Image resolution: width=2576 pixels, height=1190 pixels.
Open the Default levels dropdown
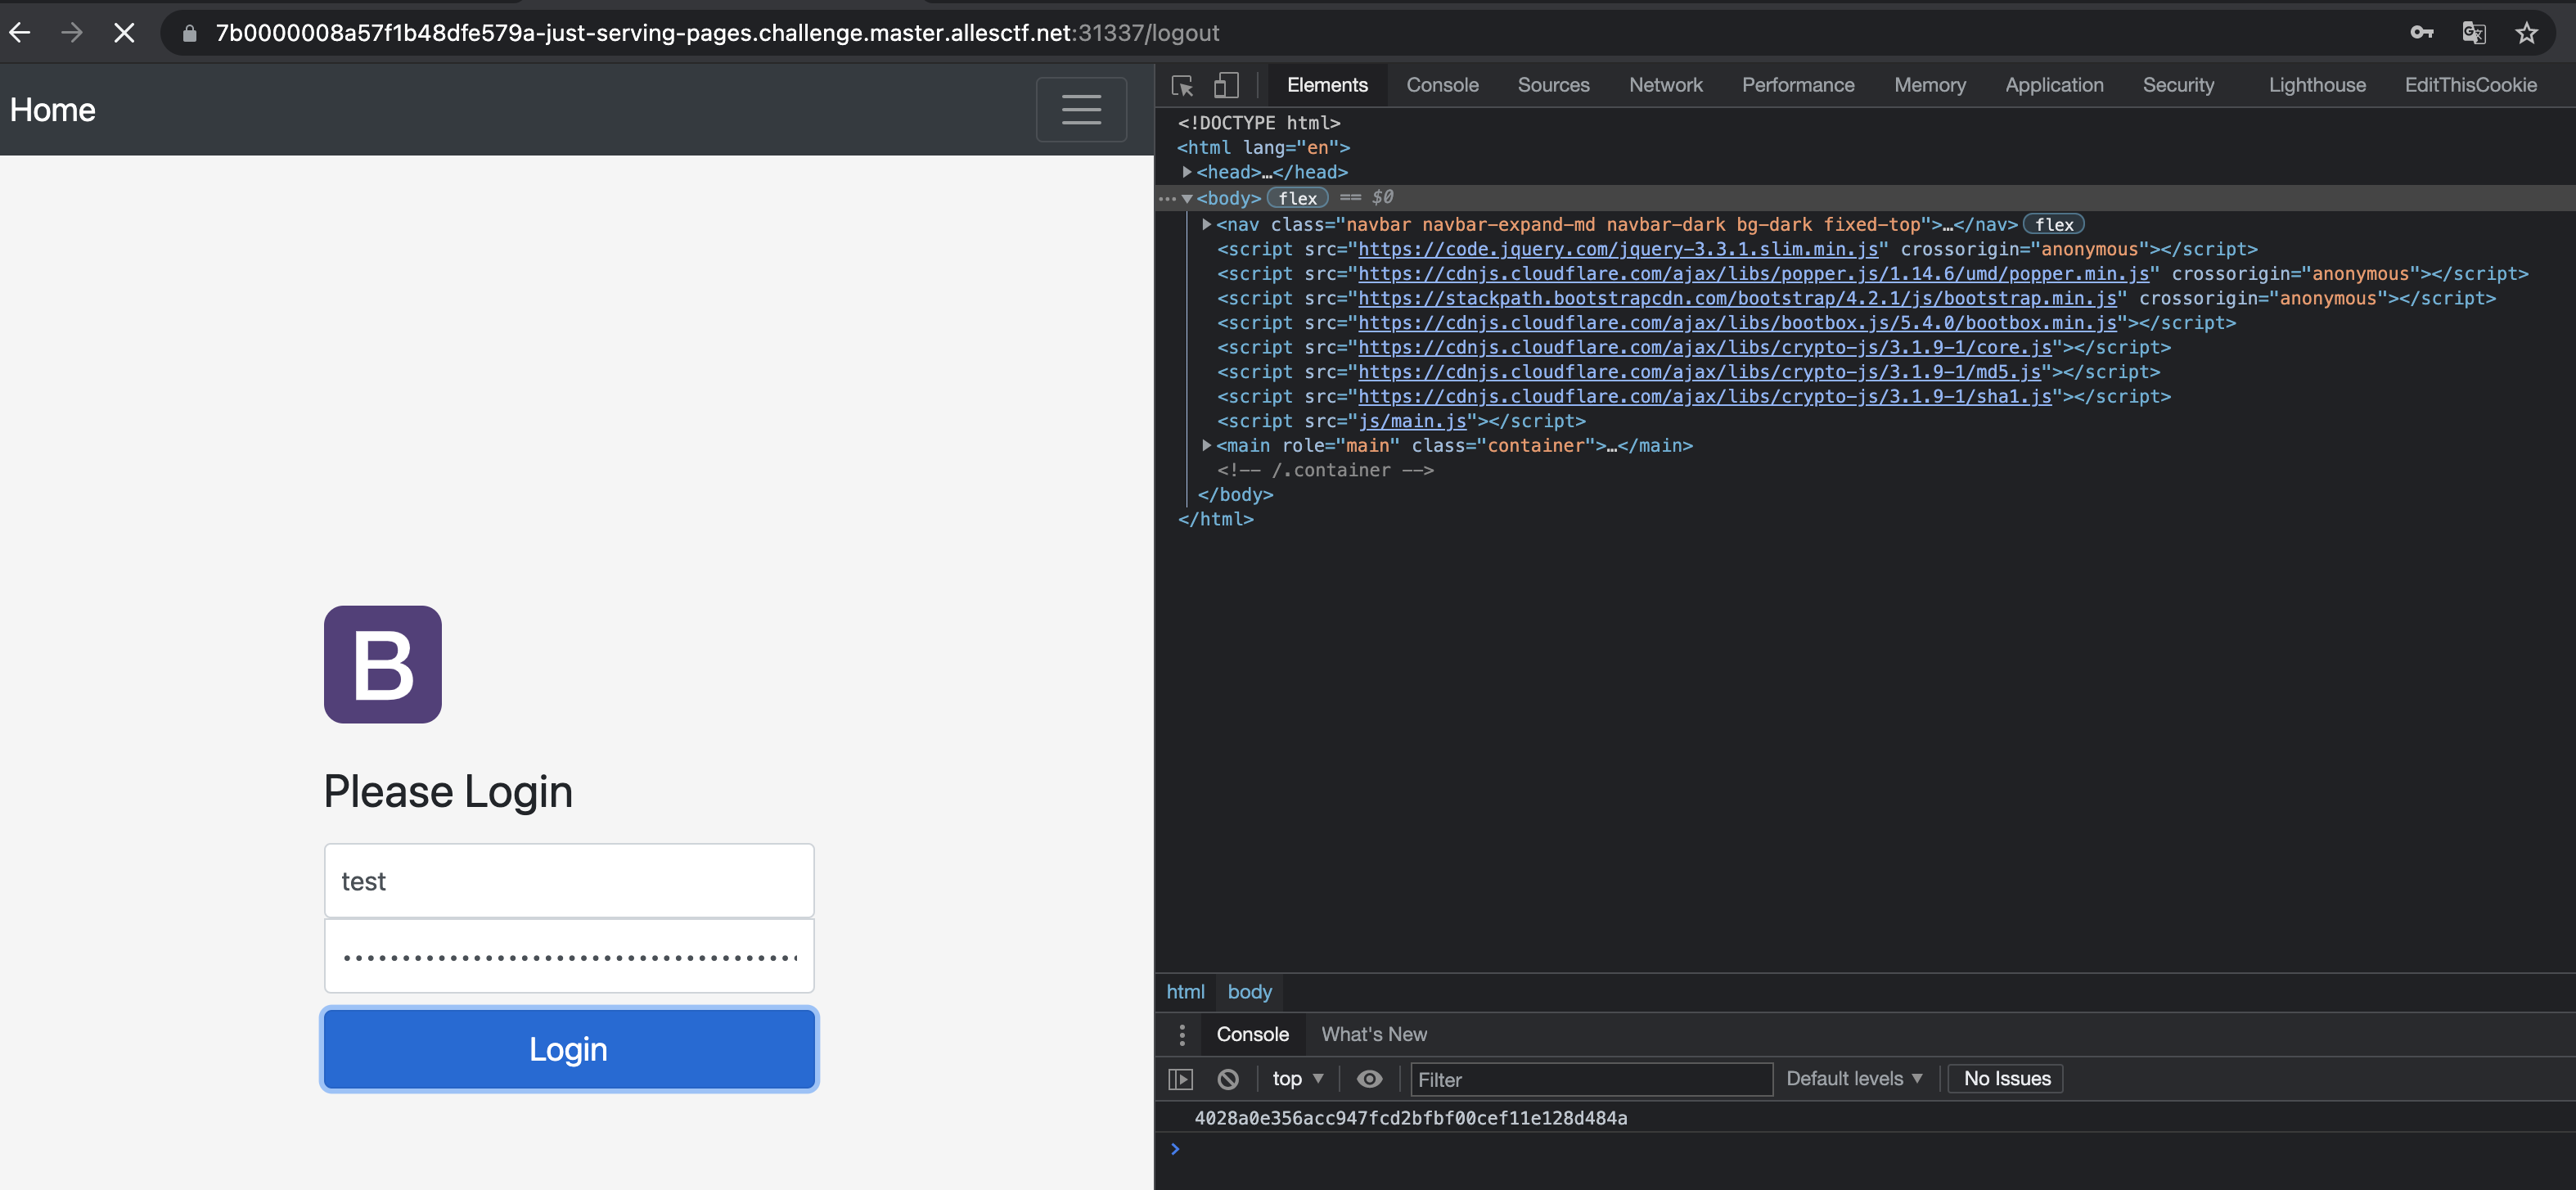[x=1854, y=1079]
